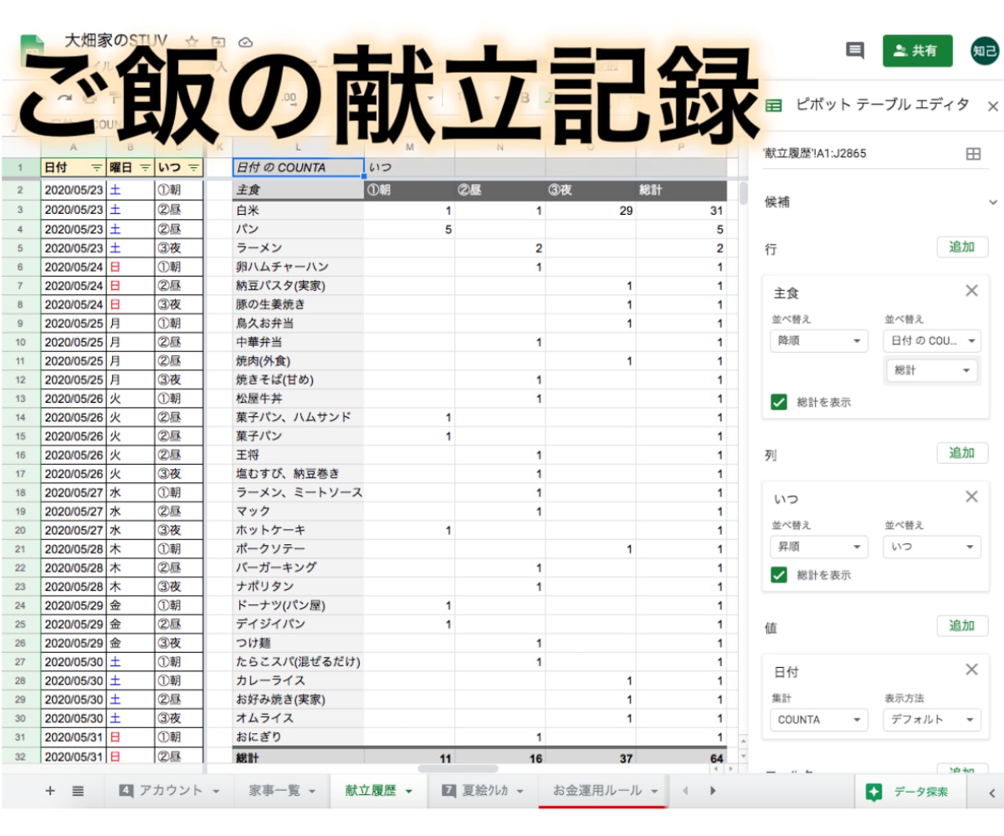Select the 献立履歴 sheet tab
1004x836 pixels.
[x=379, y=791]
